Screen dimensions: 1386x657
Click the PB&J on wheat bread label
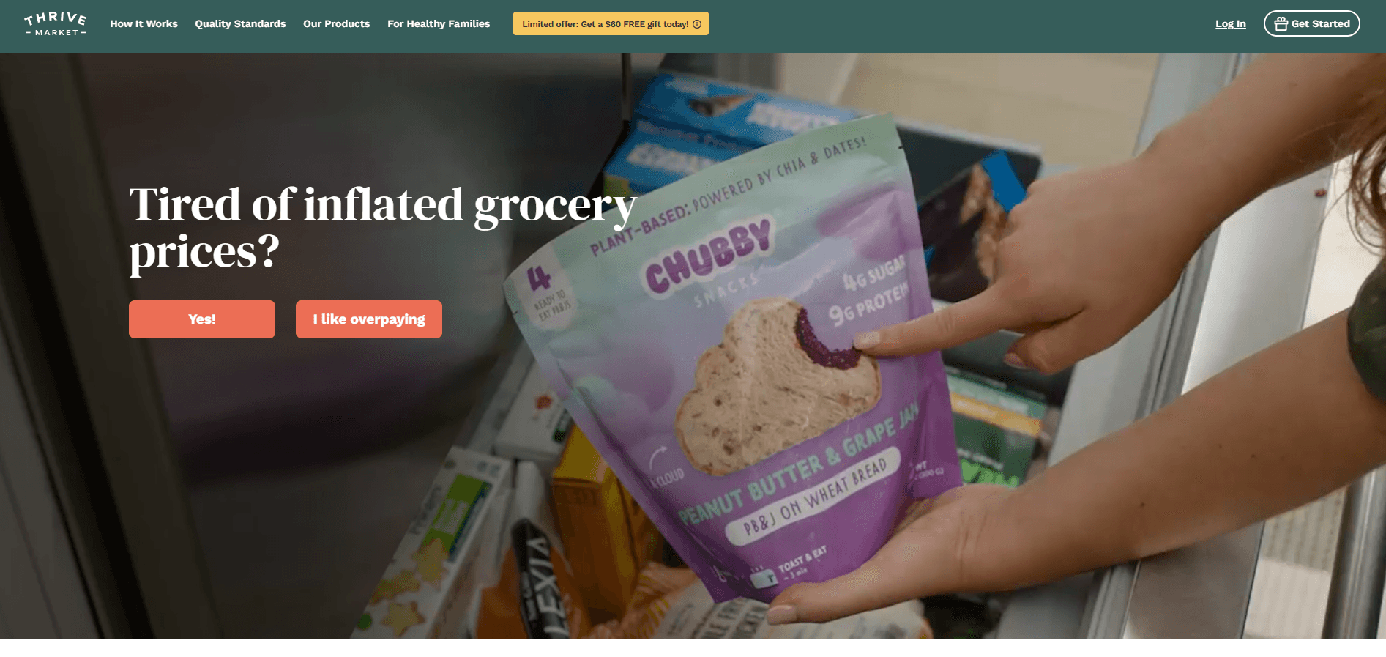point(814,498)
